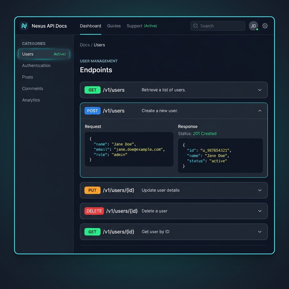Open the JD user avatar
Screen dimensions: 289x289
(253, 26)
